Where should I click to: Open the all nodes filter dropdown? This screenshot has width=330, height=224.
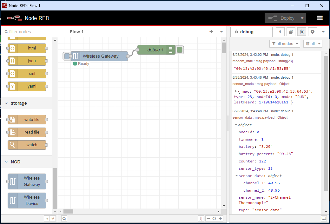click(285, 43)
